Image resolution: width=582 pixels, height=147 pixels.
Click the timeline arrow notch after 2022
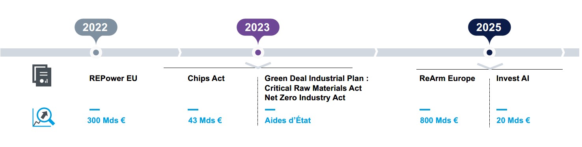click(180, 52)
